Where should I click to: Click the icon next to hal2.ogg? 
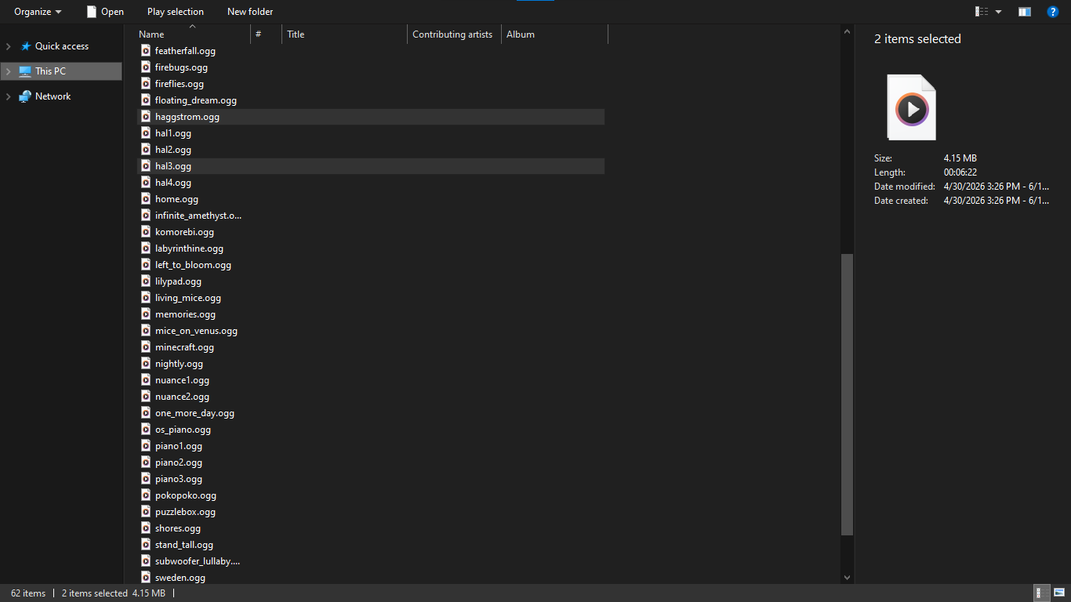coord(146,149)
